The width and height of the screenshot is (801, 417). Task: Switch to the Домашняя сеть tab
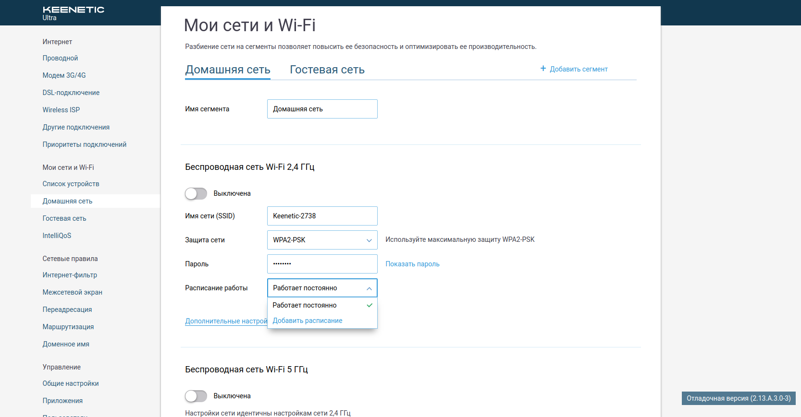(x=228, y=70)
